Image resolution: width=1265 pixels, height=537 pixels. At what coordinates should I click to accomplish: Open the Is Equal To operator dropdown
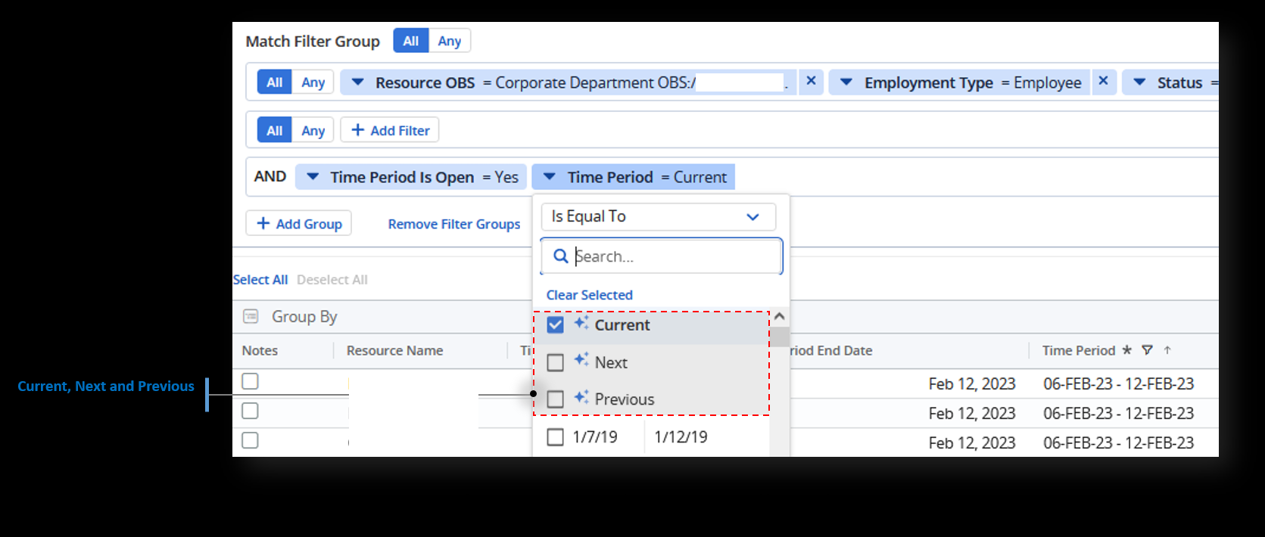(658, 216)
